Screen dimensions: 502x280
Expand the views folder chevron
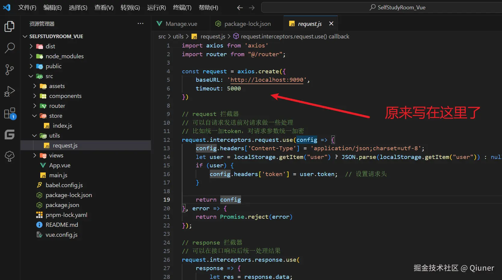[35, 155]
